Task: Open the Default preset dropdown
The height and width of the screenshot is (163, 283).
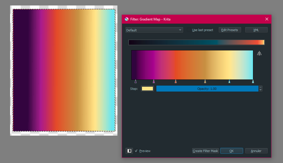Action: [154, 30]
